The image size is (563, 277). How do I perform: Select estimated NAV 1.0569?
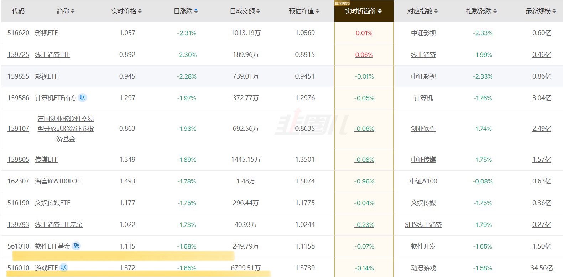(305, 33)
